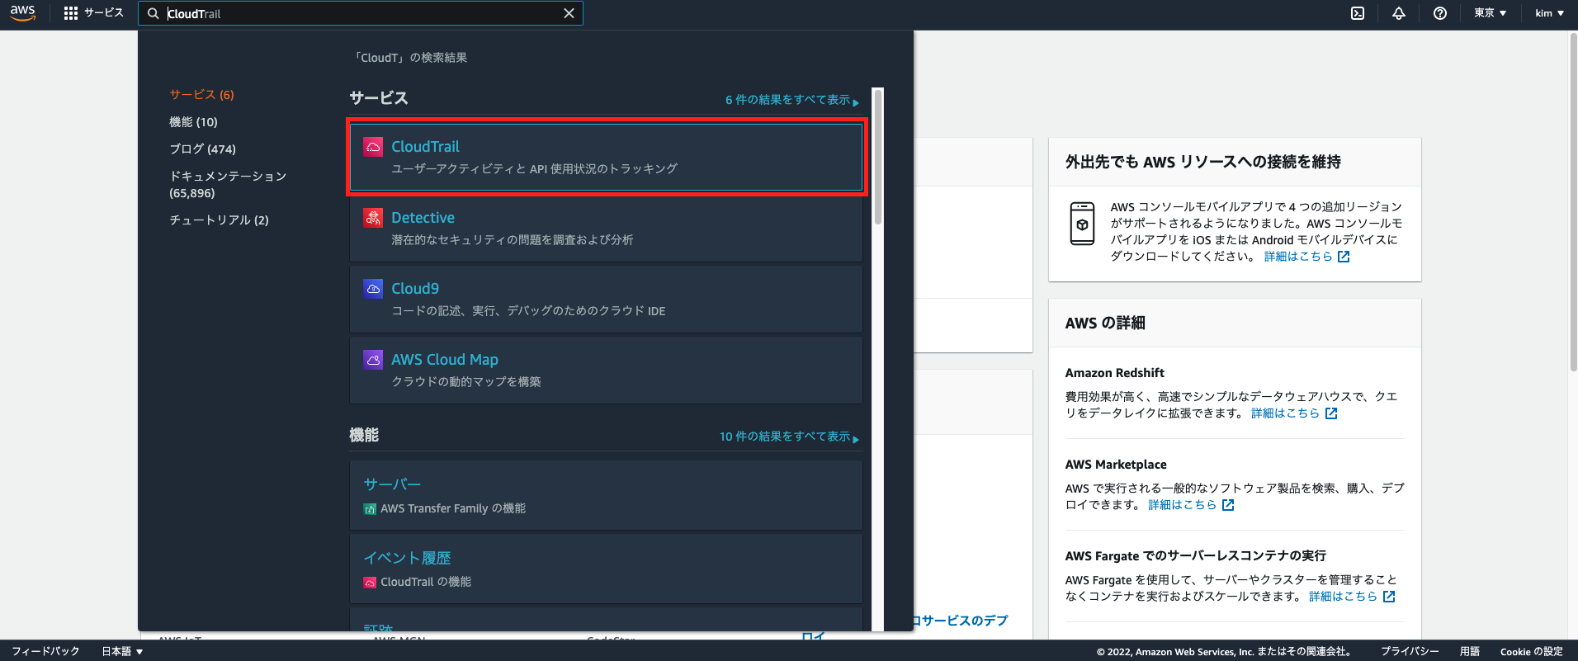Screen dimensions: 1578x661
Task: Open the AWS Cloud Map service result
Action: (x=606, y=370)
